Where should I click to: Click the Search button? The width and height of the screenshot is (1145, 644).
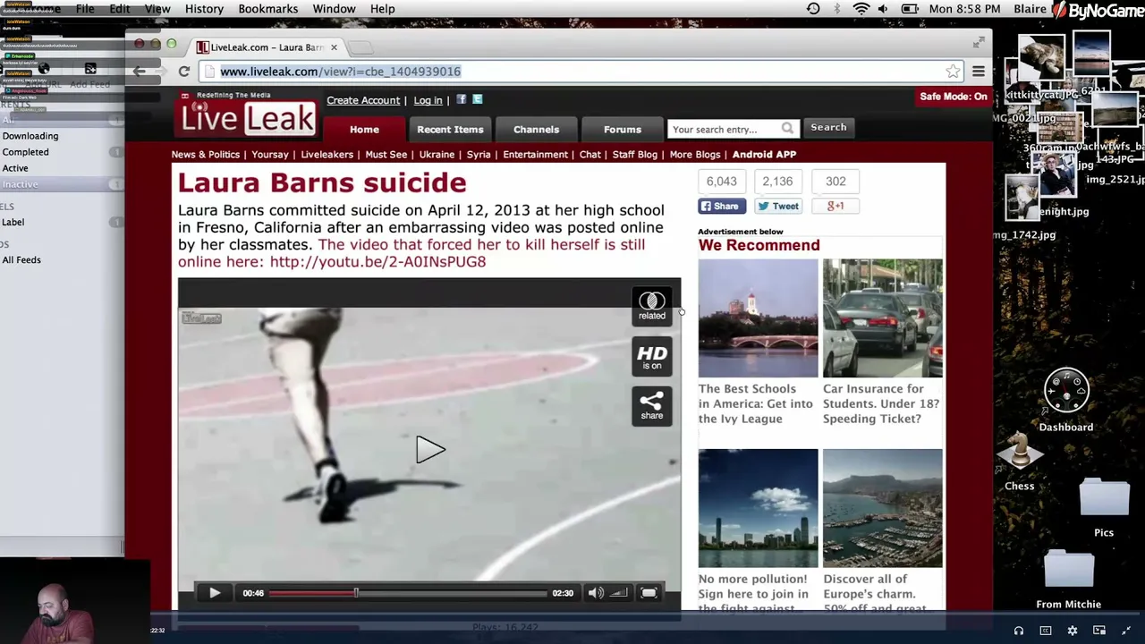click(x=828, y=128)
